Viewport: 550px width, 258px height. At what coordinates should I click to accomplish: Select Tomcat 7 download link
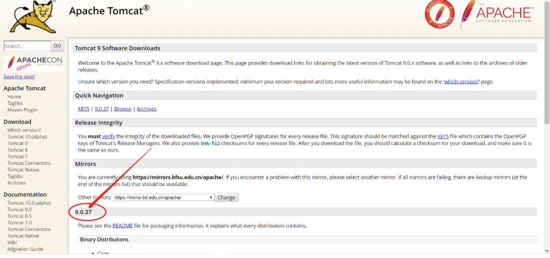click(18, 157)
